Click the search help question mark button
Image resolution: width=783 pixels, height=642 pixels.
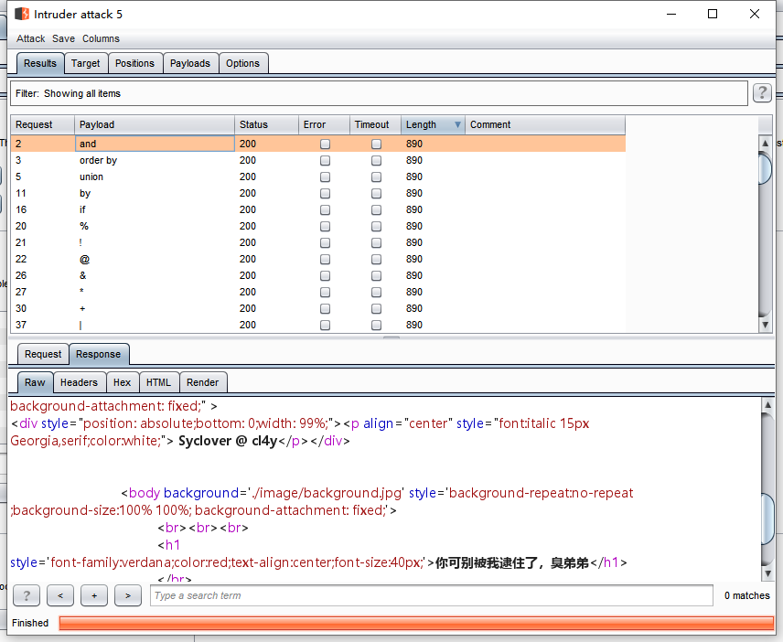tap(27, 595)
